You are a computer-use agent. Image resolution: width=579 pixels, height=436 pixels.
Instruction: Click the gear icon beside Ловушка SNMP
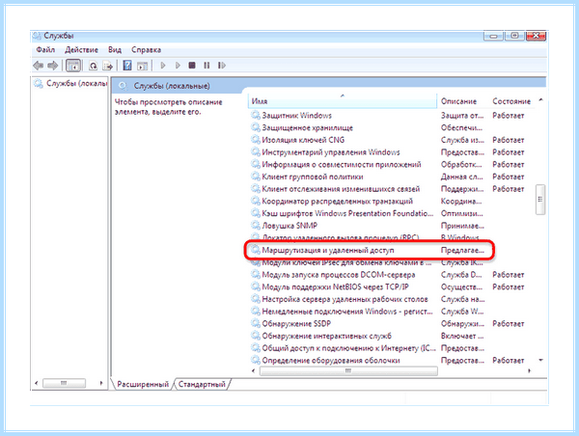pos(256,226)
